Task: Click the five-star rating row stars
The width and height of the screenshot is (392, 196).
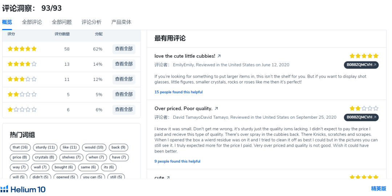Action: [22, 49]
